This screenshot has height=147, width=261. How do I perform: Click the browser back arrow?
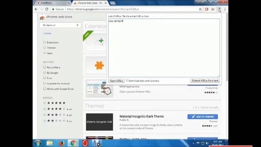pyautogui.click(x=36, y=9)
